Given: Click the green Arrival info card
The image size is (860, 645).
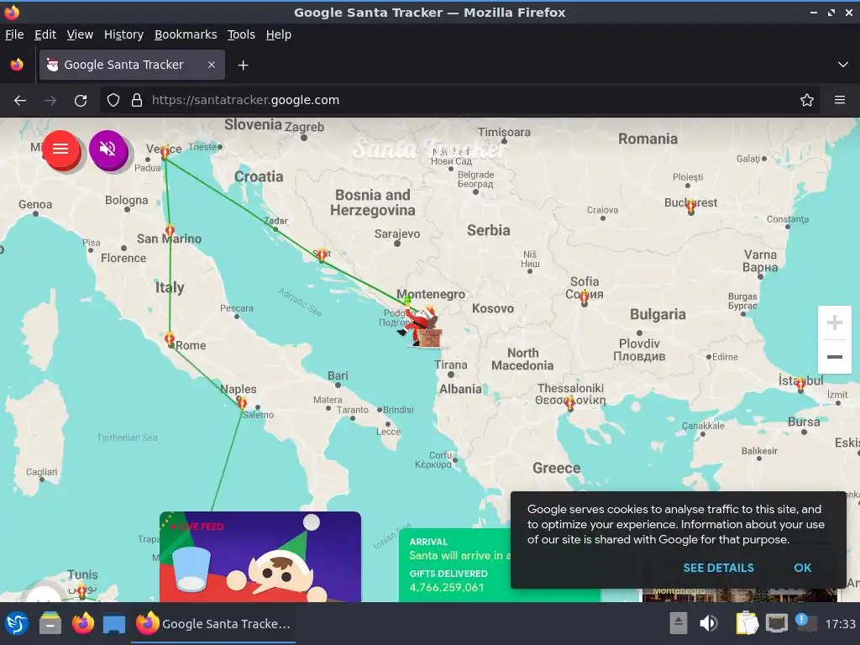Looking at the screenshot, I should [455, 565].
